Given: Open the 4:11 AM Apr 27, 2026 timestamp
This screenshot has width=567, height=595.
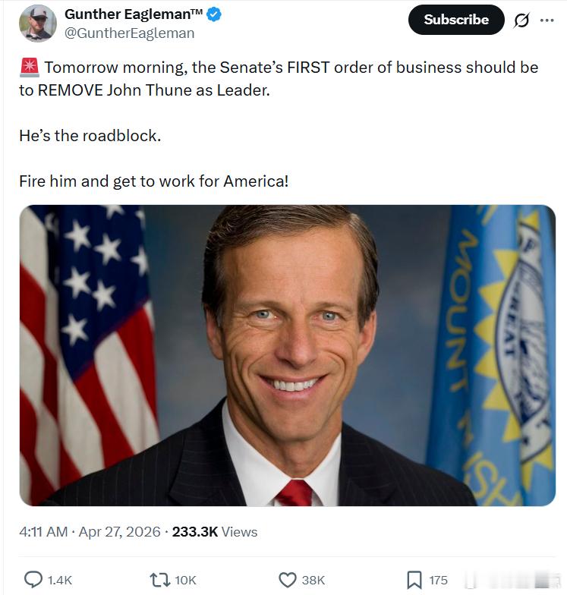Looking at the screenshot, I should pos(90,532).
